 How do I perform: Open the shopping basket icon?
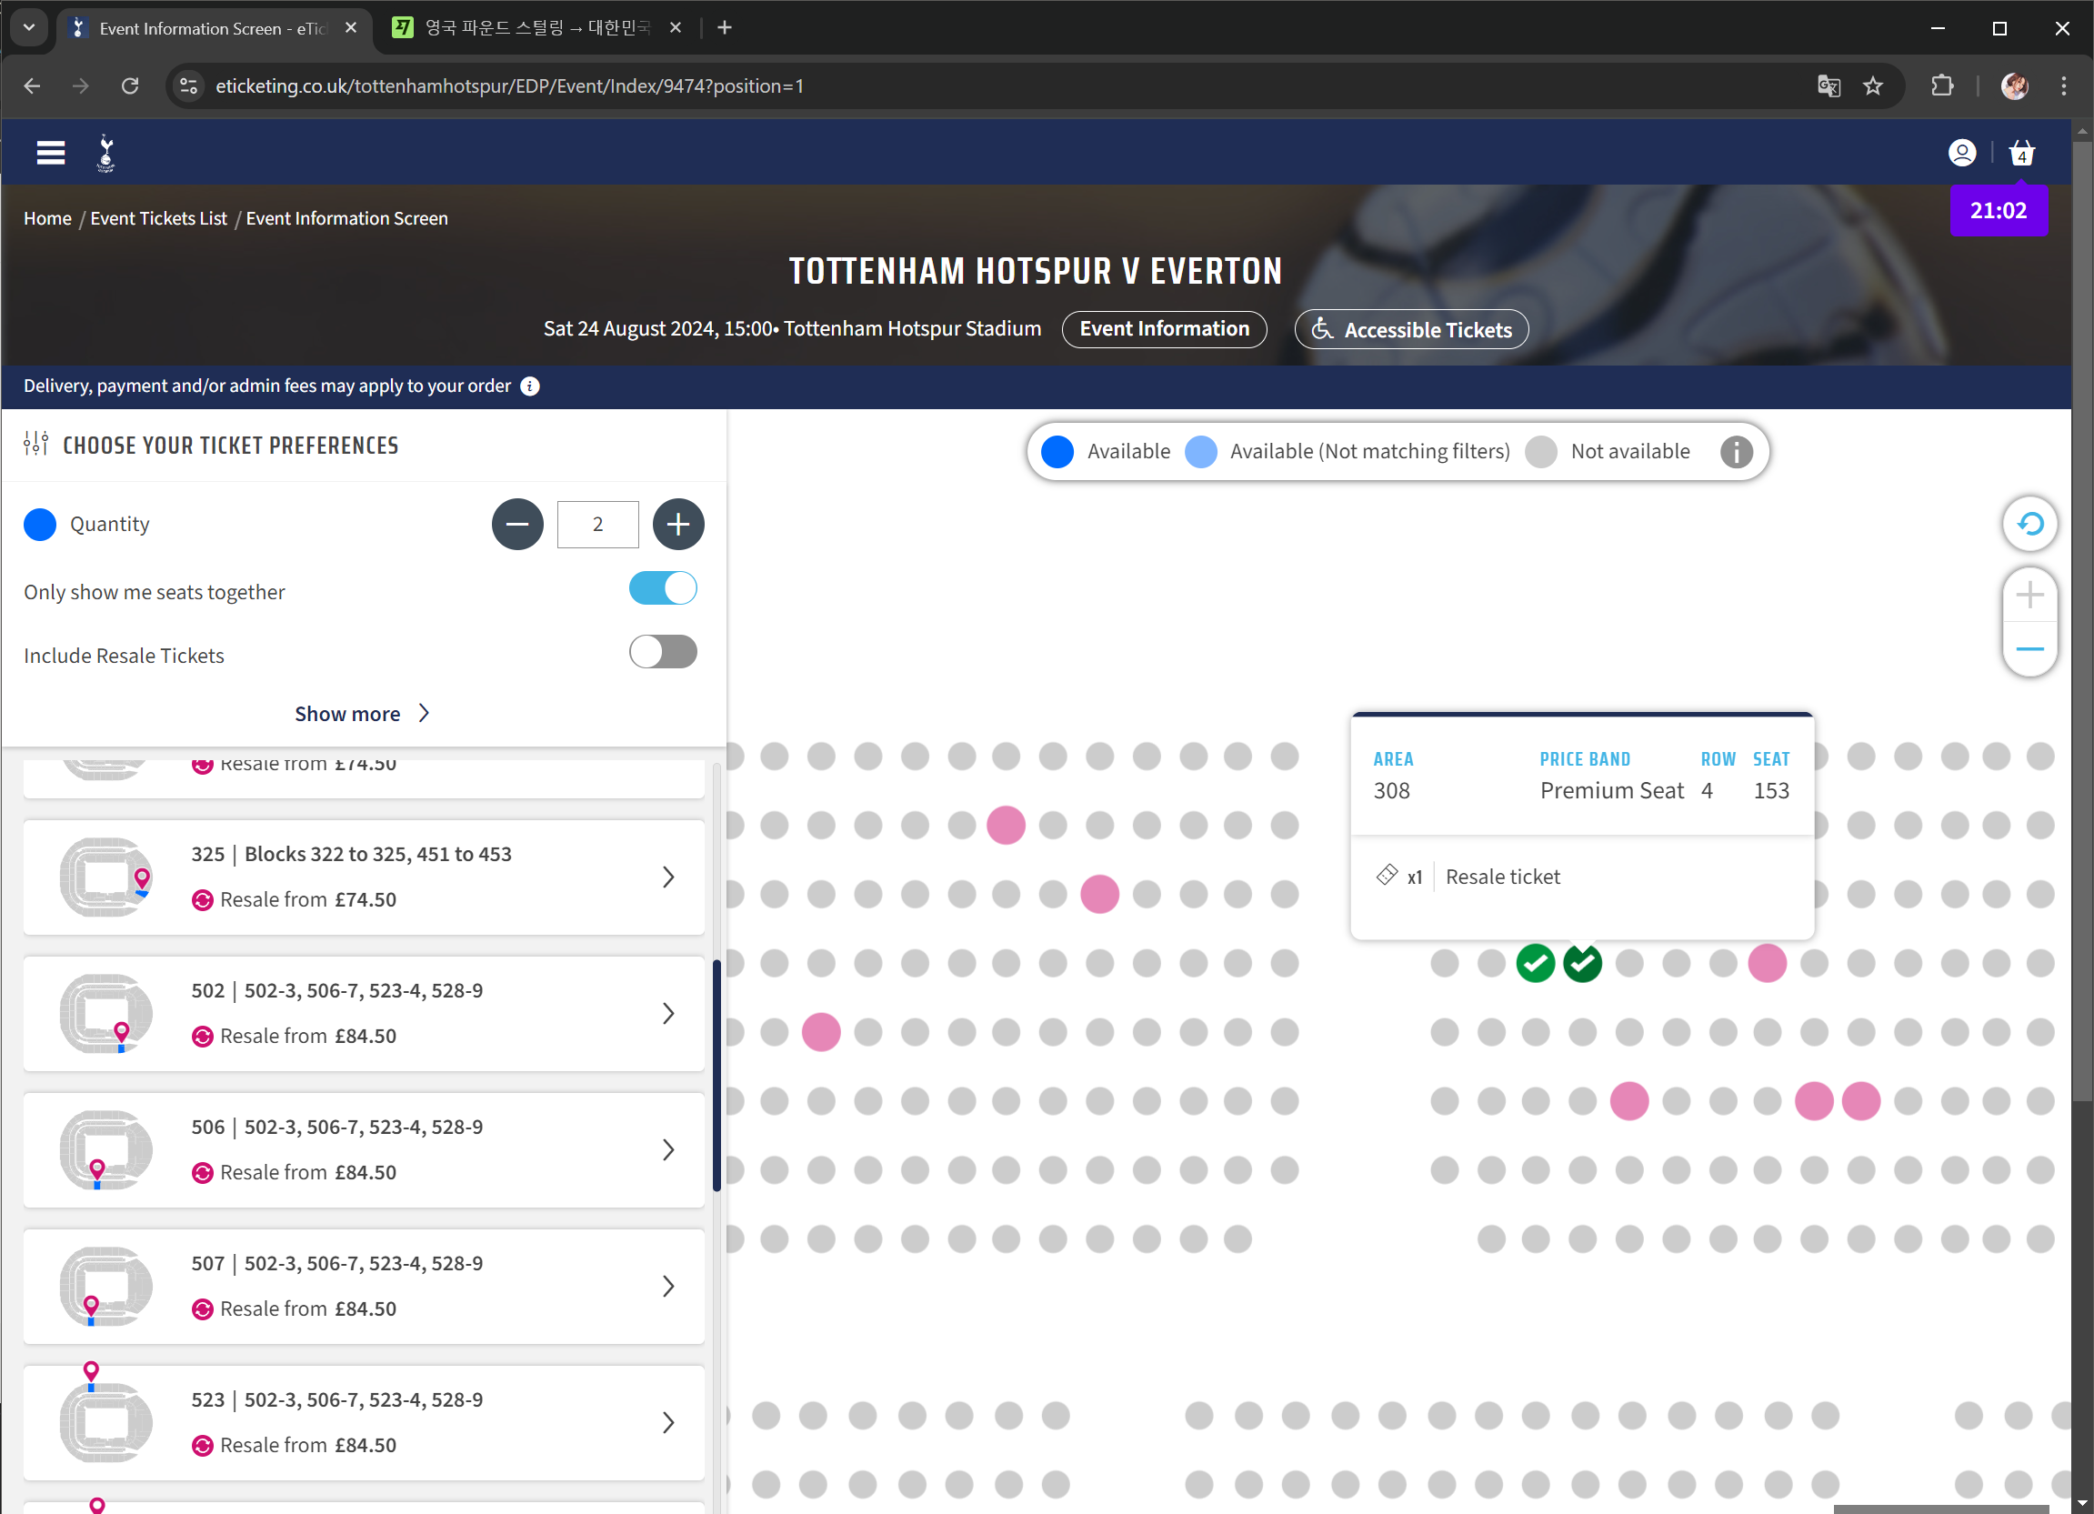2021,153
